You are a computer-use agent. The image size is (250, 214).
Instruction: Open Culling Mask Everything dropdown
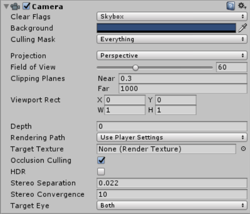(x=172, y=39)
